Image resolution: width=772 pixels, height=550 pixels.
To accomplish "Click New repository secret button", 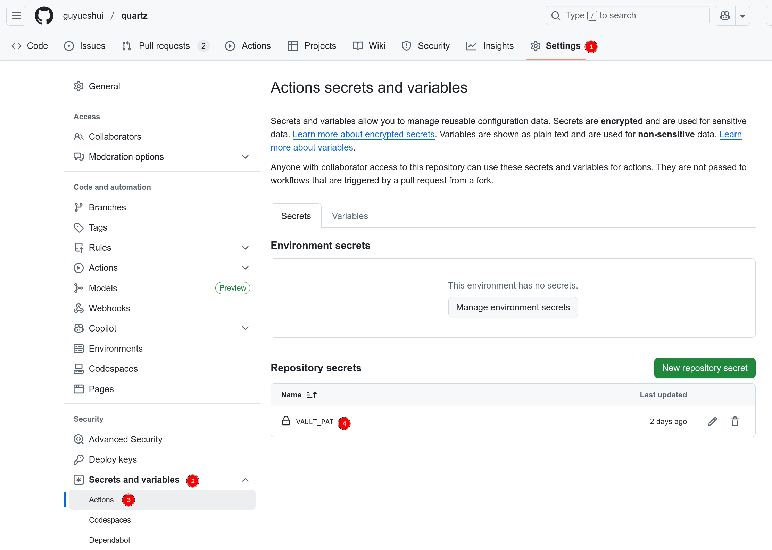I will coord(705,368).
